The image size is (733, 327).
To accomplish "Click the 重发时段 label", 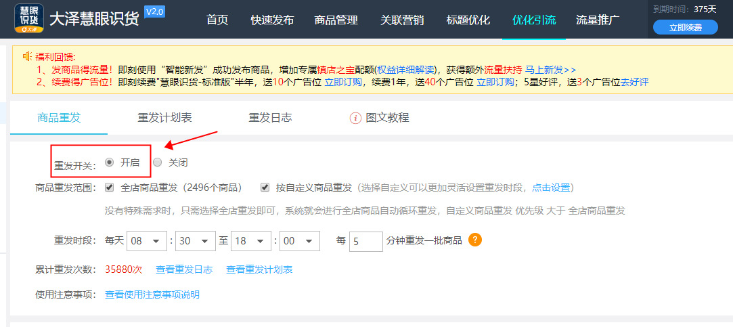I will click(x=75, y=241).
